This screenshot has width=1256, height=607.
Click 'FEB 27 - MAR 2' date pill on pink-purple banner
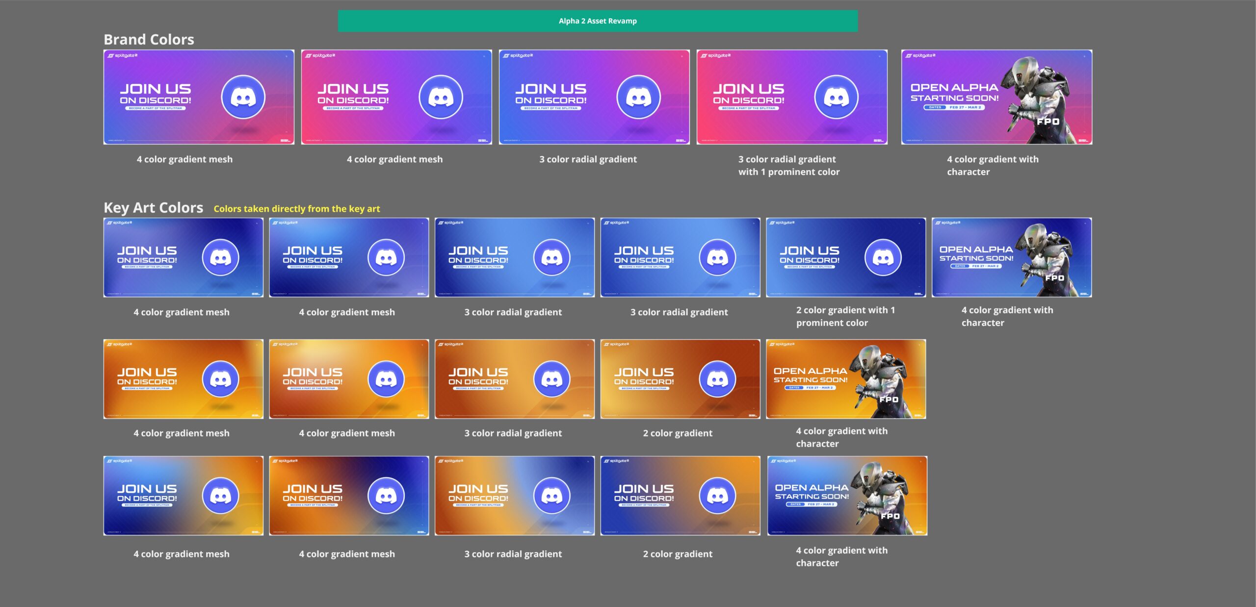(965, 107)
